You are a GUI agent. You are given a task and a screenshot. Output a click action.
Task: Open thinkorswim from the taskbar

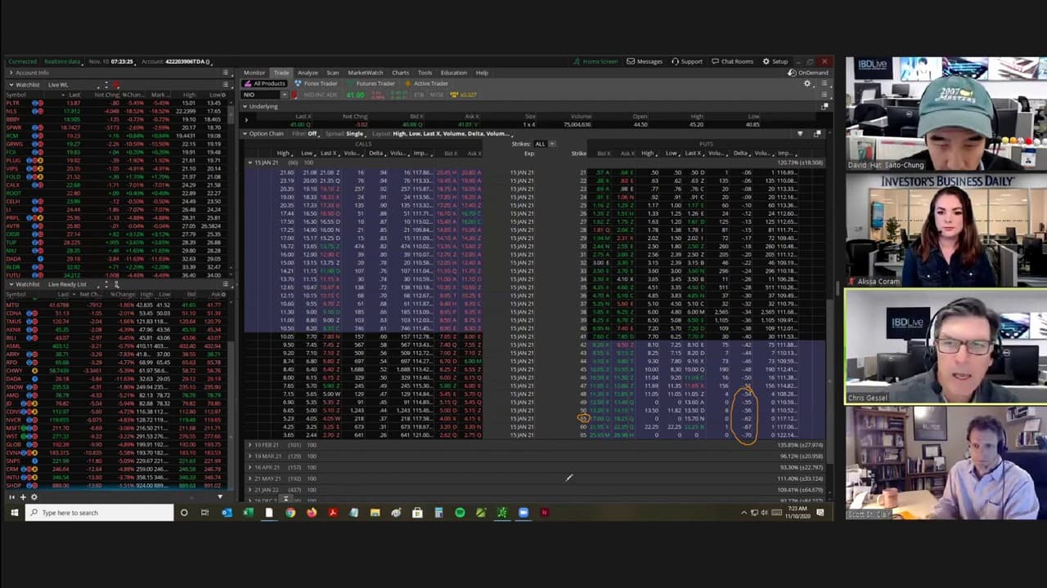pyautogui.click(x=502, y=513)
